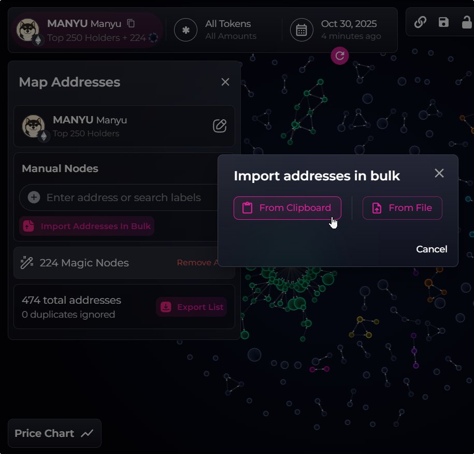The height and width of the screenshot is (454, 474).
Task: Open the All Tokens filter asterisk icon
Action: [185, 30]
